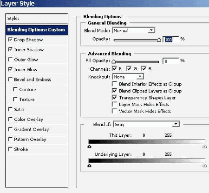The height and width of the screenshot is (193, 209).
Task: Open the Inner Glow settings label
Action: (26, 70)
